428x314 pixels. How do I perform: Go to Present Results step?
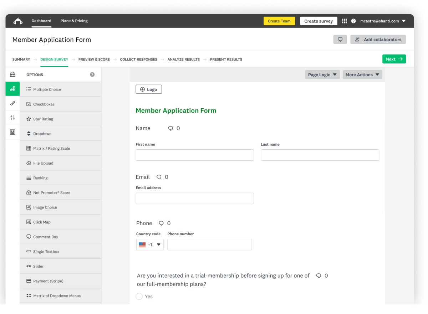click(x=226, y=60)
